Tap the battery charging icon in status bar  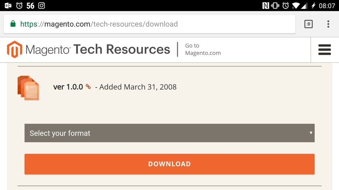(313, 6)
